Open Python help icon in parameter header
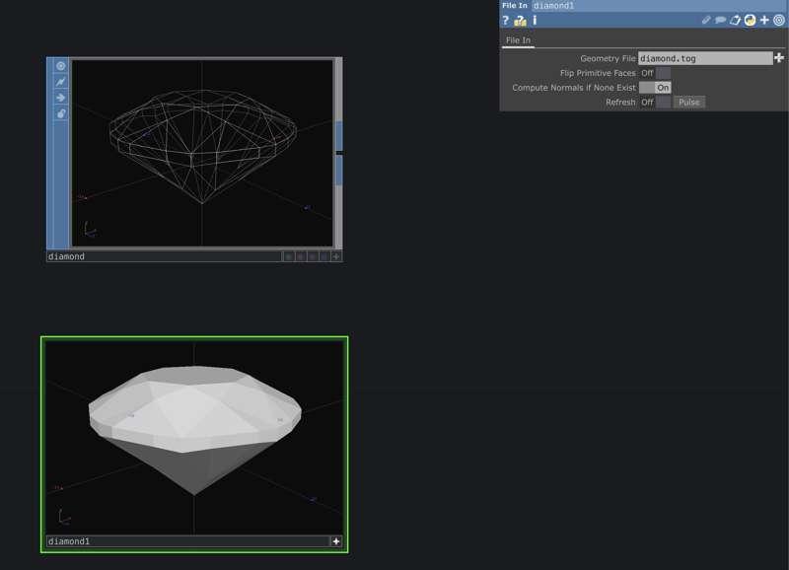This screenshot has height=570, width=789. click(x=521, y=20)
